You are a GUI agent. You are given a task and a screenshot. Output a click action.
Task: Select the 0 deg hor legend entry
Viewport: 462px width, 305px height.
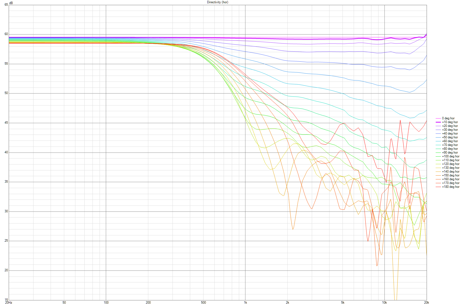point(445,118)
